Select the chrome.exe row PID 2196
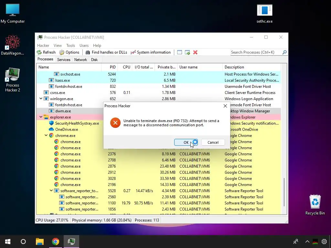Screen dimensions: 331x248 click(x=158, y=184)
